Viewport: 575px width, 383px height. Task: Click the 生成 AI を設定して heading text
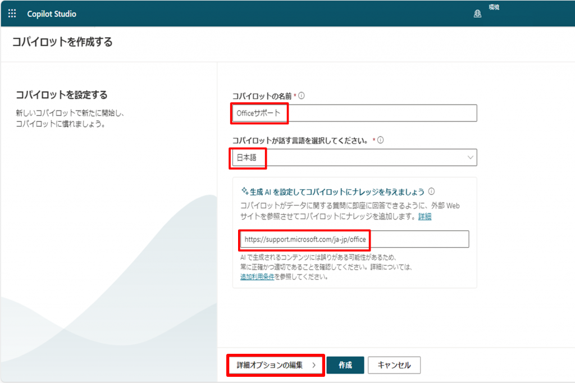(337, 191)
